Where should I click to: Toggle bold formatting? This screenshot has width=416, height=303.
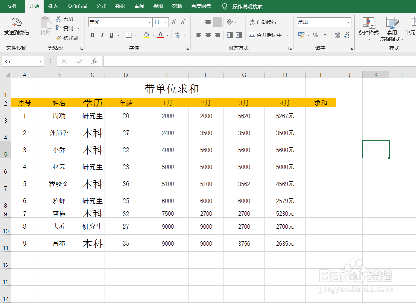[93, 35]
